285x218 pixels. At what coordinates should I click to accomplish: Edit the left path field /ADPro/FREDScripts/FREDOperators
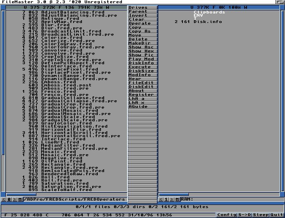point(75,199)
